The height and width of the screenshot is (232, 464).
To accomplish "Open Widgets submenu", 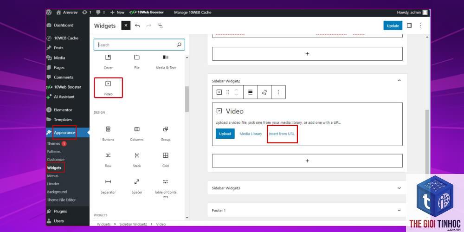I will click(54, 168).
